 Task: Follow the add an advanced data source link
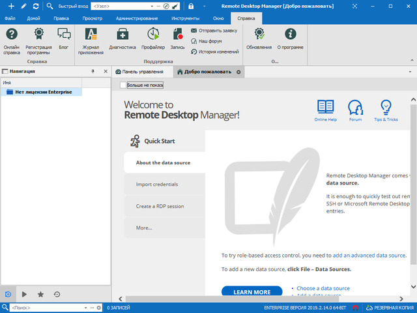[369, 255]
